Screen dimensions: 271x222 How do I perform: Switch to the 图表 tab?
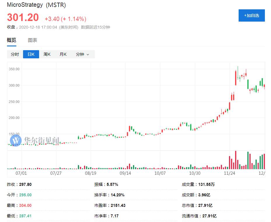32,40
